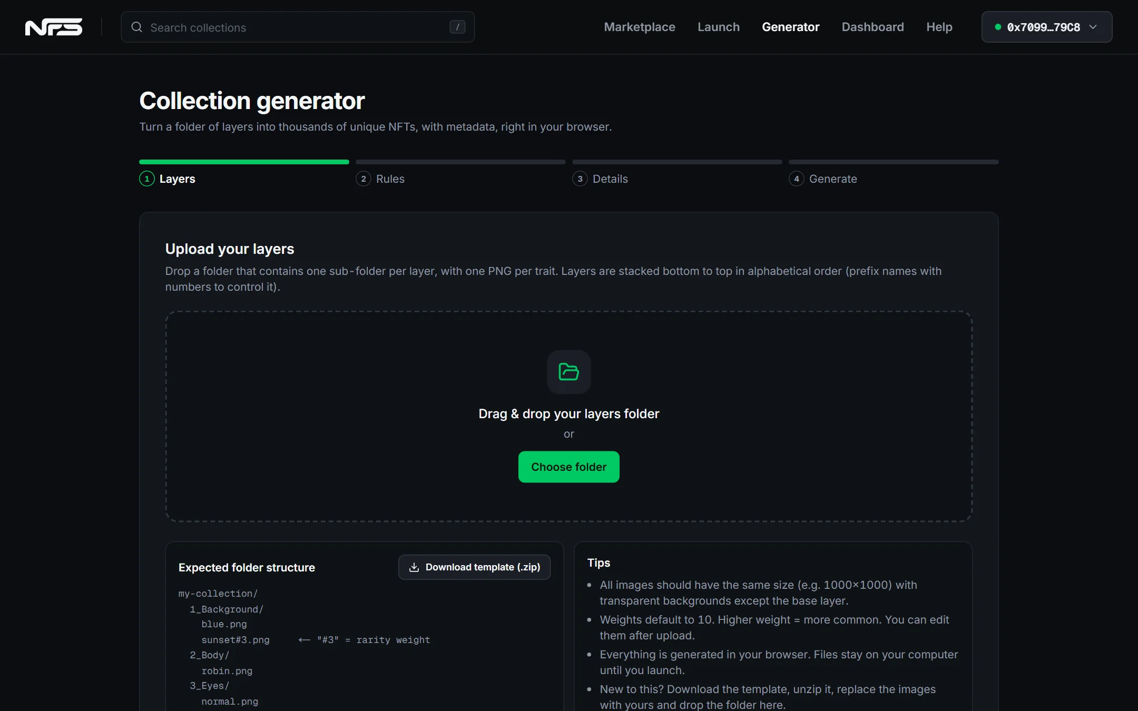The height and width of the screenshot is (711, 1138).
Task: Click the Choose folder button
Action: click(568, 467)
